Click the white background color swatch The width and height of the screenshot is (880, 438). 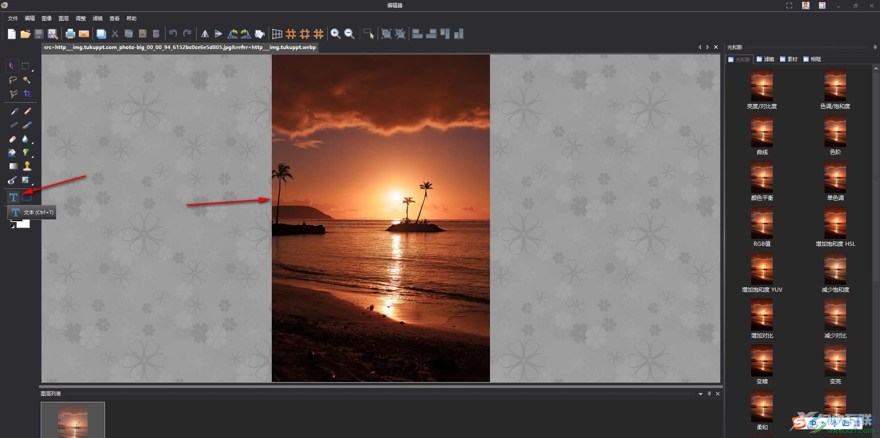coord(24,224)
